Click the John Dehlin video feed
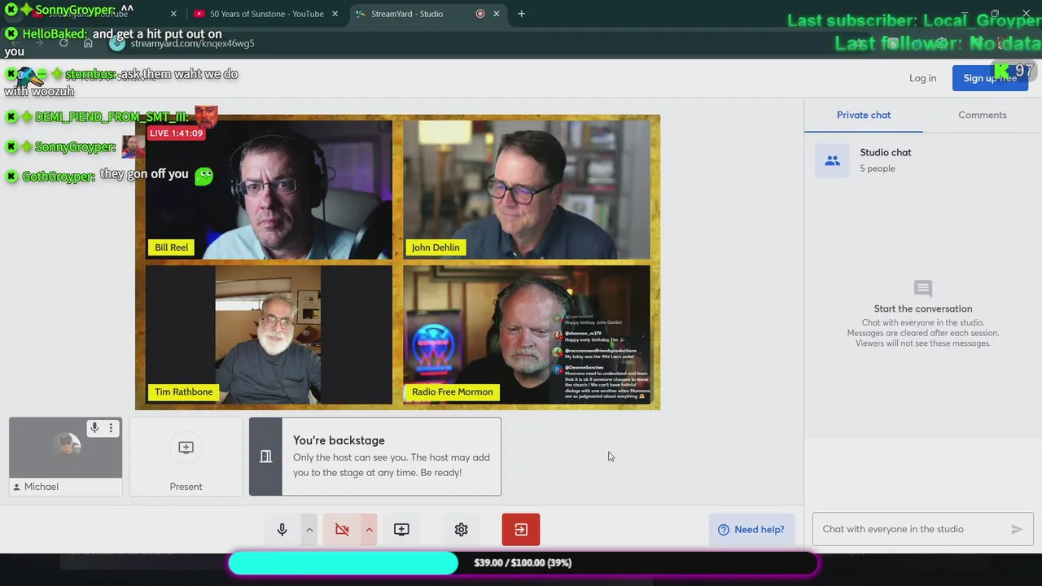The width and height of the screenshot is (1042, 586). coord(527,190)
